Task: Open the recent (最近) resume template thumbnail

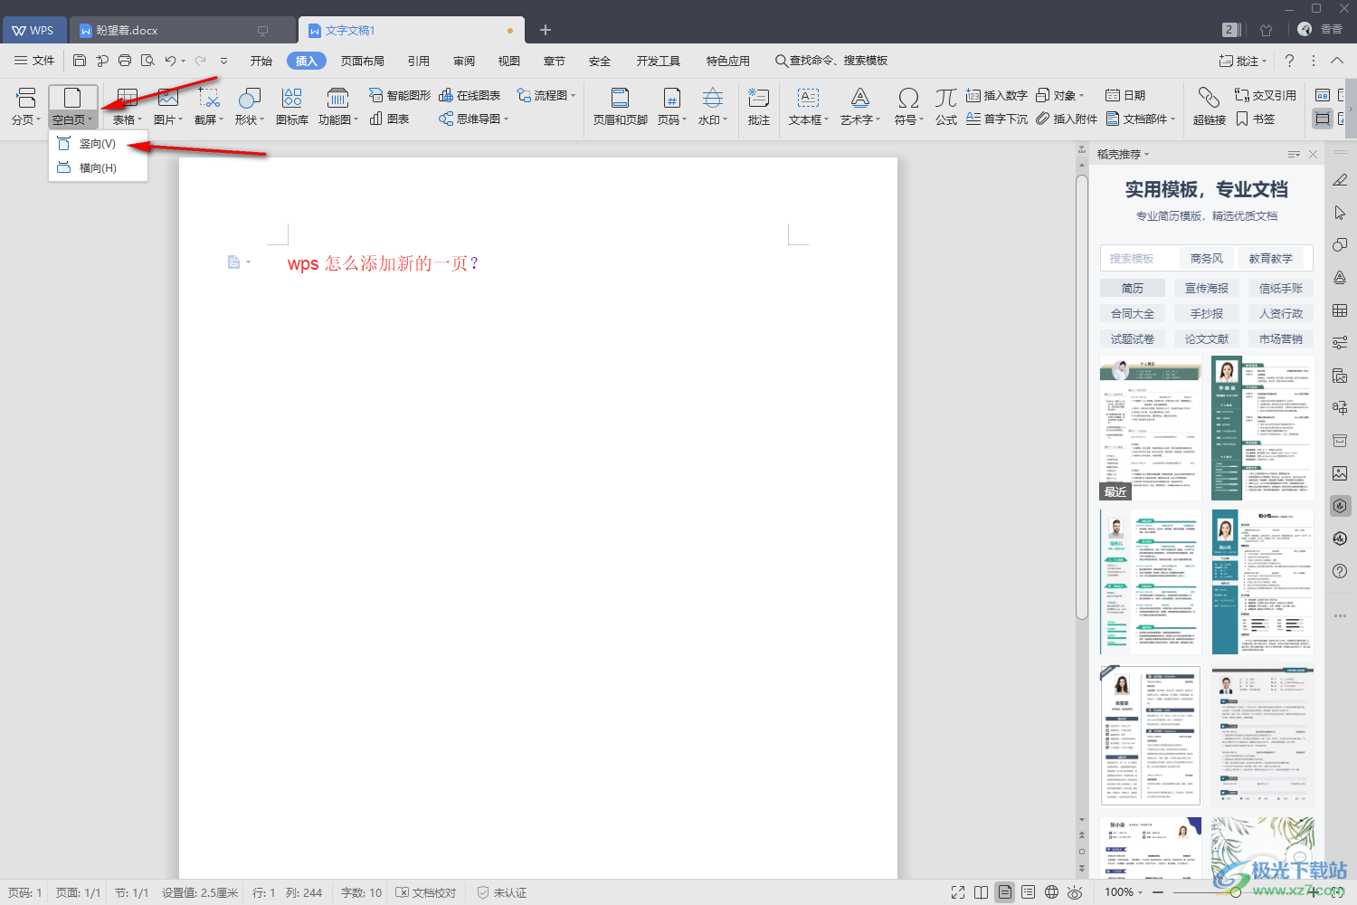Action: tap(1151, 428)
